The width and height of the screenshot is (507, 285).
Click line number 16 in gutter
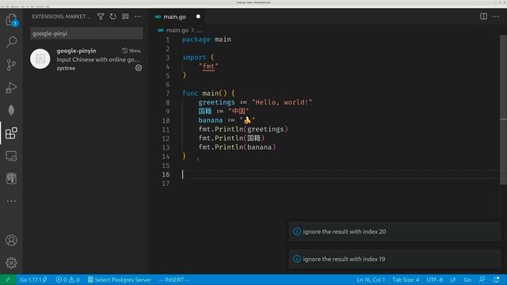[166, 174]
